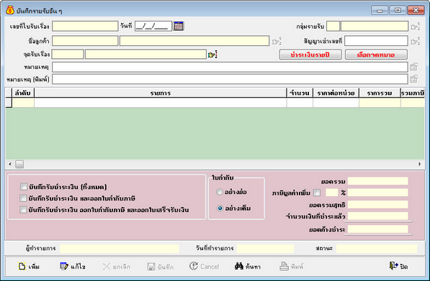Click the note icon beside the หมายเหตุ field
This screenshot has height=281, width=430.
click(414, 67)
